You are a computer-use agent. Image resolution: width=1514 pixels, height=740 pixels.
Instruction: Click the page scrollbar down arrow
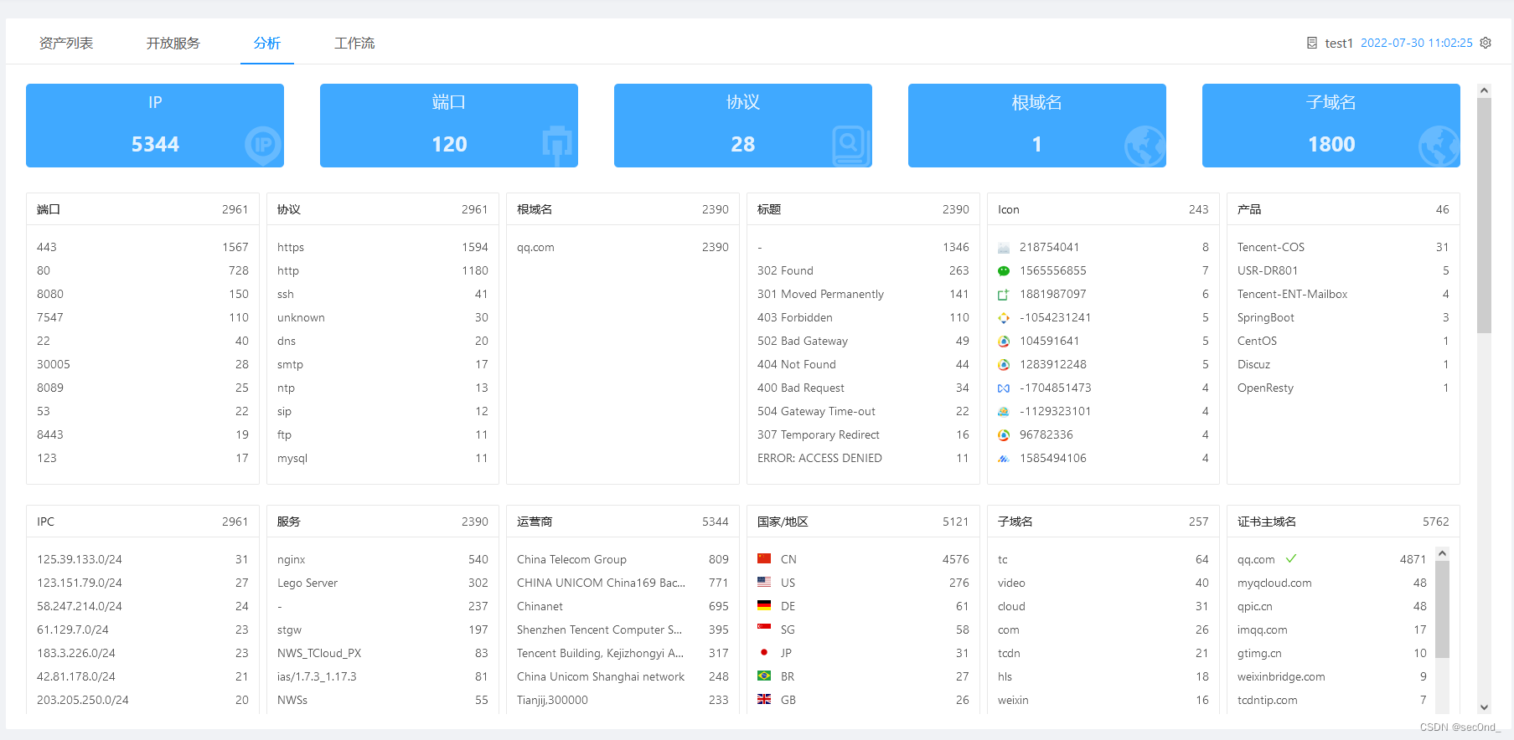click(x=1484, y=707)
